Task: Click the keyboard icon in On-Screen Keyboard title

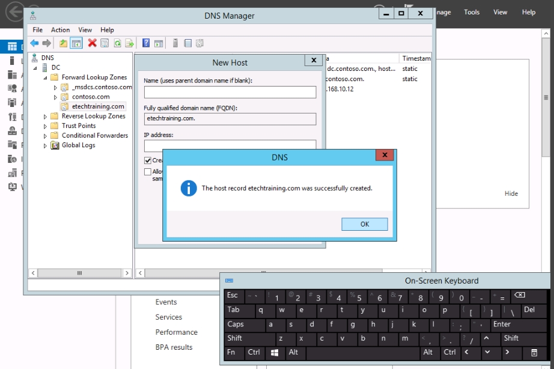Action: pyautogui.click(x=229, y=281)
